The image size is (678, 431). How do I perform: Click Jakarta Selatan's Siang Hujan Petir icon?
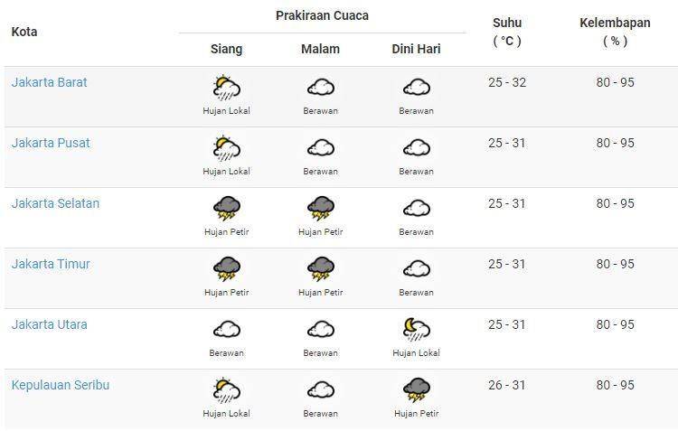(x=227, y=209)
